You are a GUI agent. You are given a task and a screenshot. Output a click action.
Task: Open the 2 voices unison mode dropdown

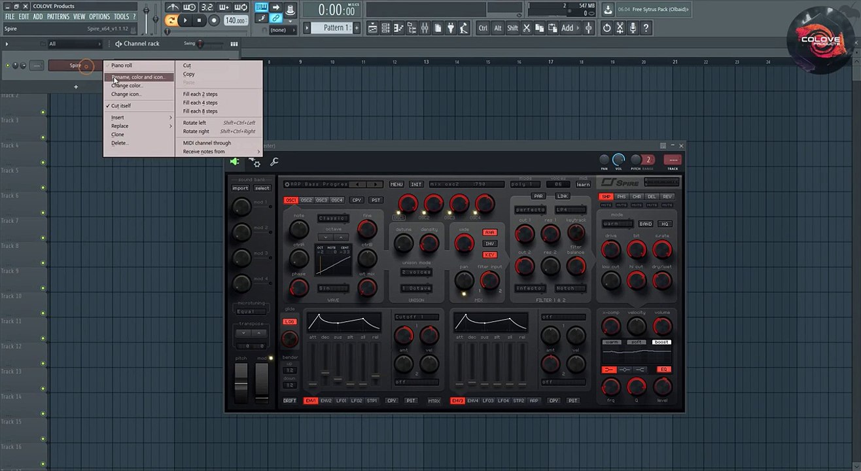click(x=416, y=272)
